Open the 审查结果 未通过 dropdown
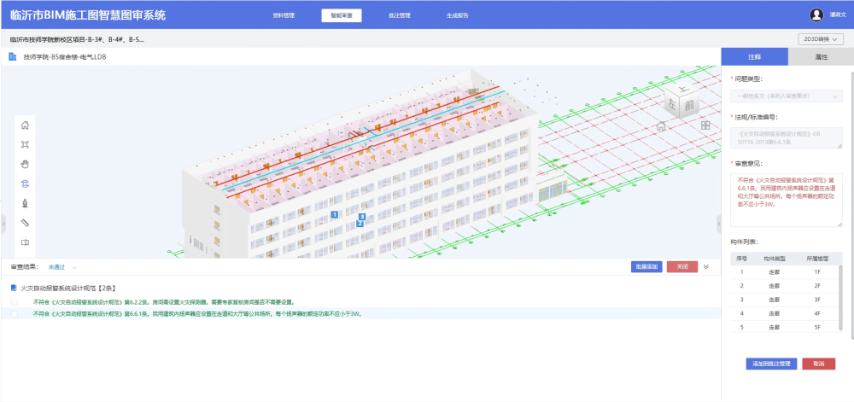 pos(63,267)
